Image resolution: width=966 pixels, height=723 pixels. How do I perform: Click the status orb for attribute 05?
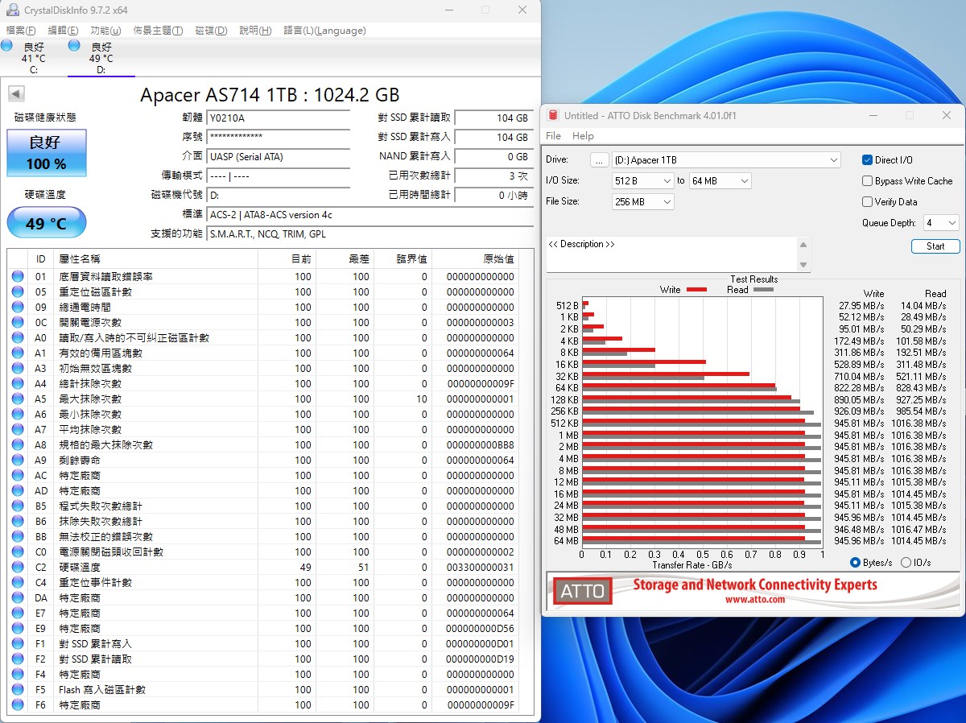coord(18,292)
